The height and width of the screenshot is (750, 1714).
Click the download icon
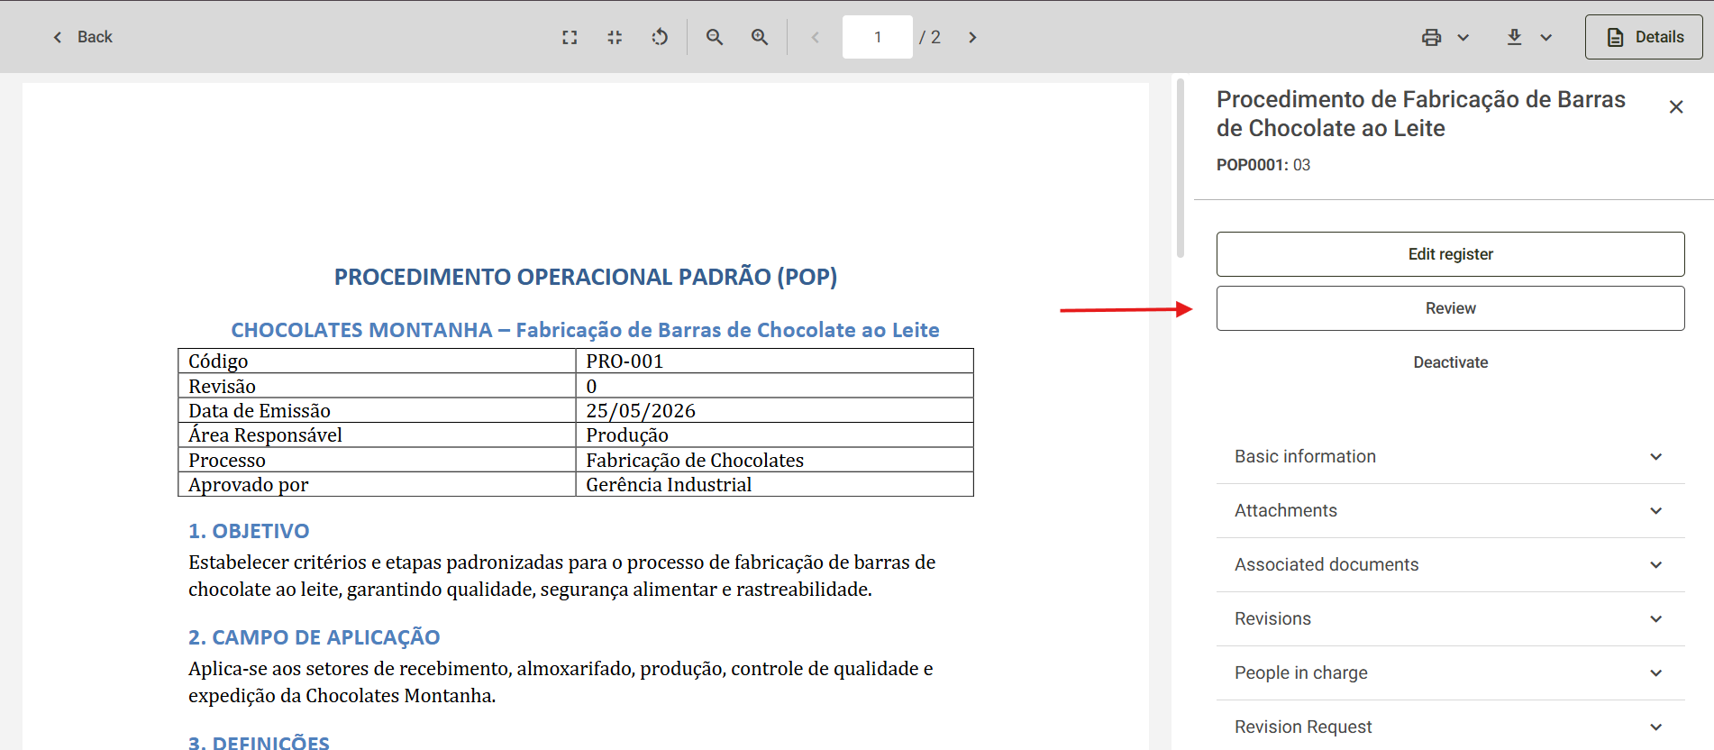[1514, 37]
